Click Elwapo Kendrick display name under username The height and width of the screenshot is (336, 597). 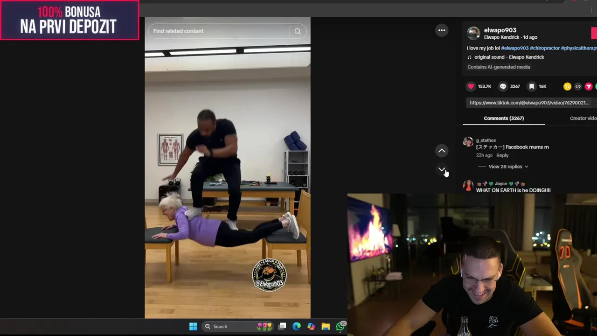501,37
